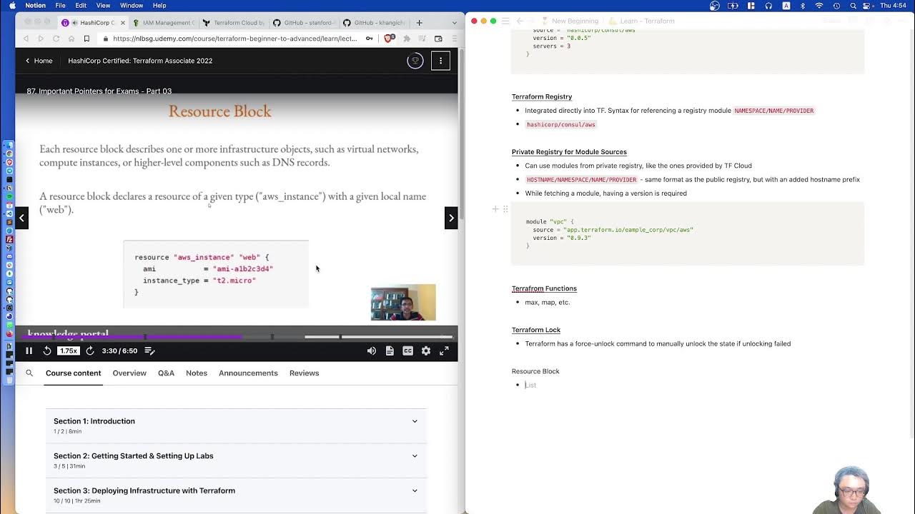915x514 pixels.
Task: Switch to the Notes tab
Action: pos(197,373)
